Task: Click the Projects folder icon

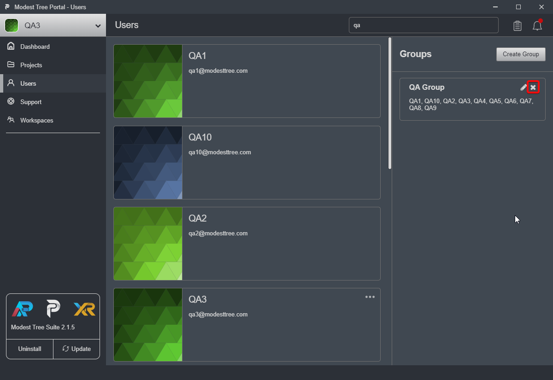Action: coord(11,64)
